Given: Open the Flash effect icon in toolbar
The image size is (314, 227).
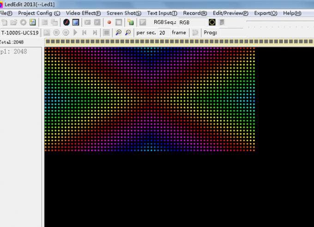Looking at the screenshot, I should tap(66, 22).
